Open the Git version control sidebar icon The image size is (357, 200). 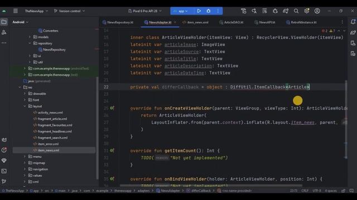4,182
